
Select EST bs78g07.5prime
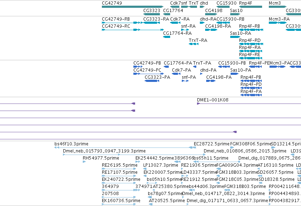click(165, 194)
